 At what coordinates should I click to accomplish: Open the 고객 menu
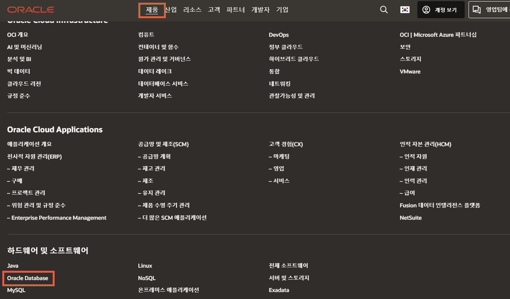pyautogui.click(x=214, y=10)
